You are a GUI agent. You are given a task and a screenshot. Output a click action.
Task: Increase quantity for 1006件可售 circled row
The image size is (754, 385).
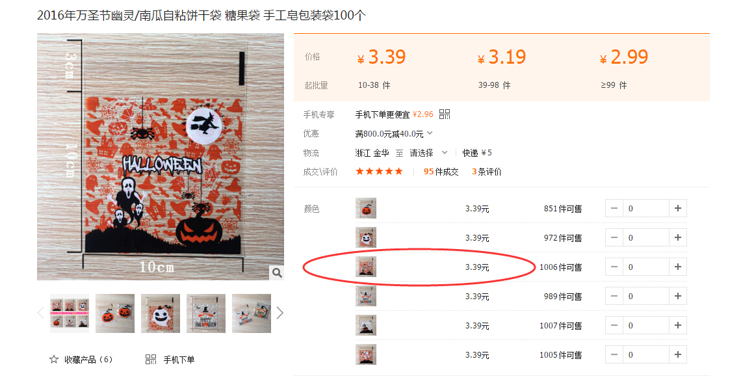click(678, 267)
